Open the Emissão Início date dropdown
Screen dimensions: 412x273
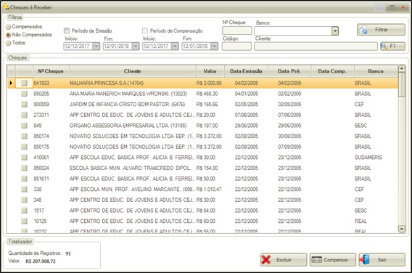96,46
